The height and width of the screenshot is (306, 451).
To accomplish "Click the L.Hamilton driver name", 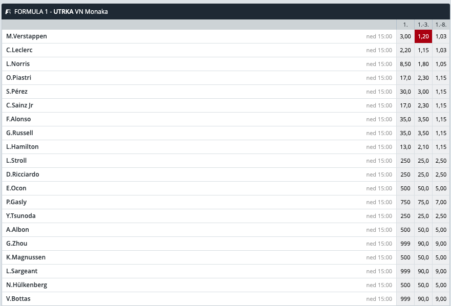I will click(x=23, y=147).
